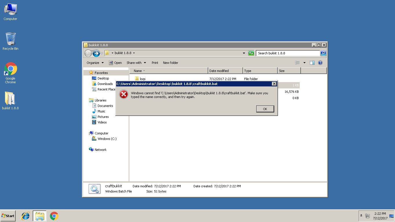This screenshot has width=395, height=222.
Task: Sort by the Name column
Action: (x=169, y=71)
